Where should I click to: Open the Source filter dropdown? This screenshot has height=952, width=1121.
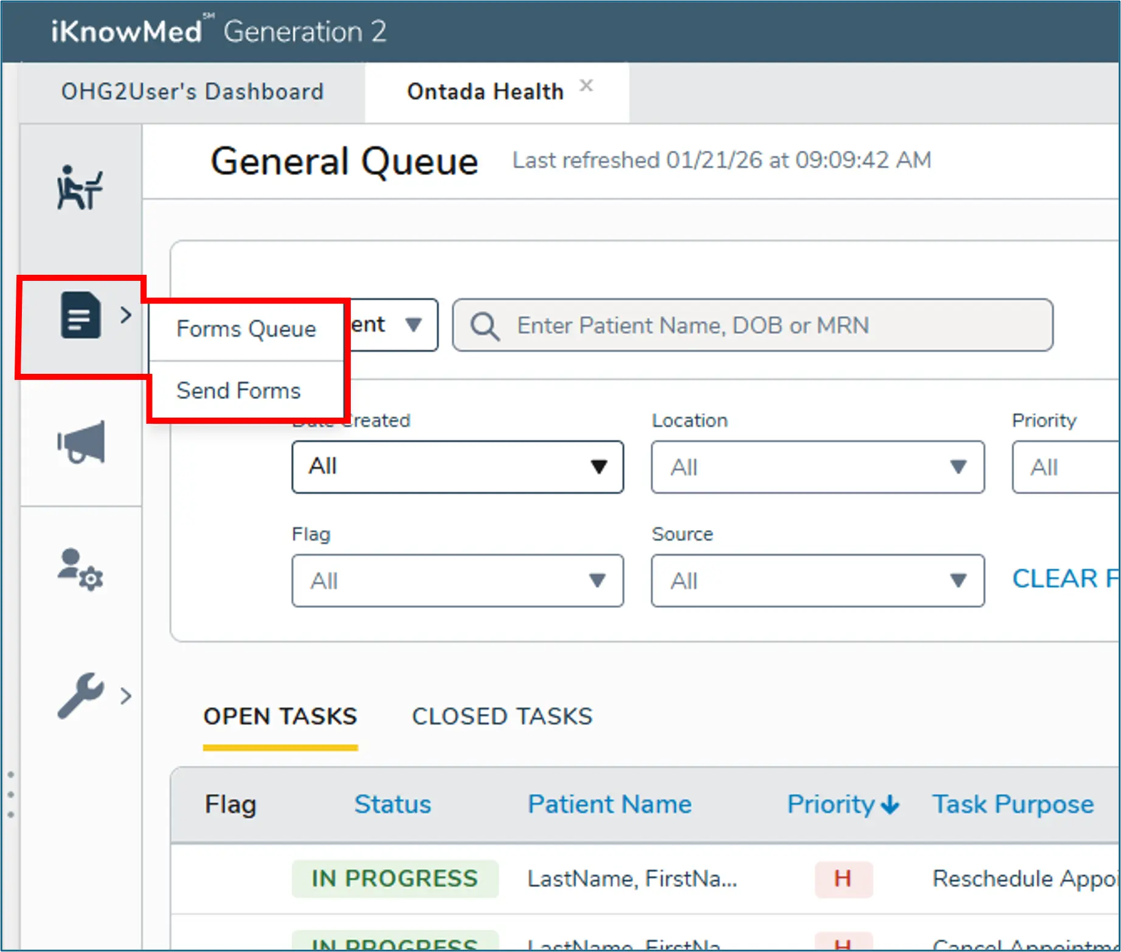pyautogui.click(x=817, y=581)
